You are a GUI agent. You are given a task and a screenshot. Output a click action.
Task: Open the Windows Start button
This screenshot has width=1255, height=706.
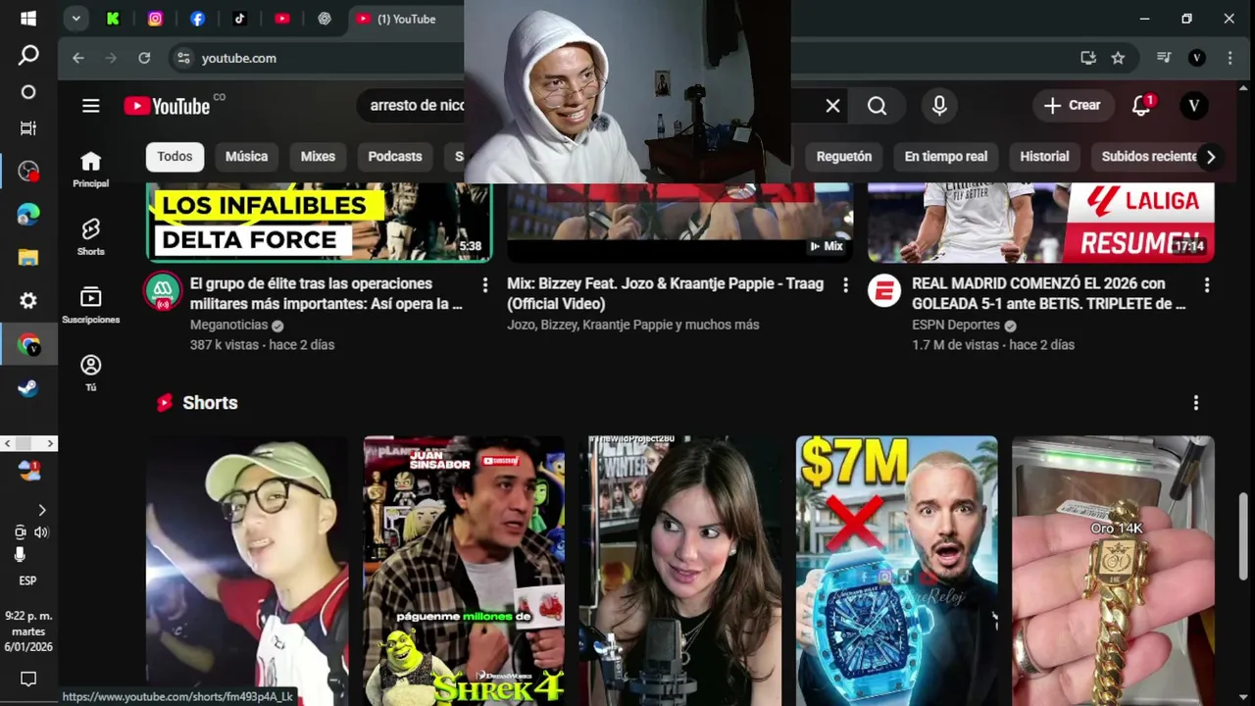pos(28,19)
